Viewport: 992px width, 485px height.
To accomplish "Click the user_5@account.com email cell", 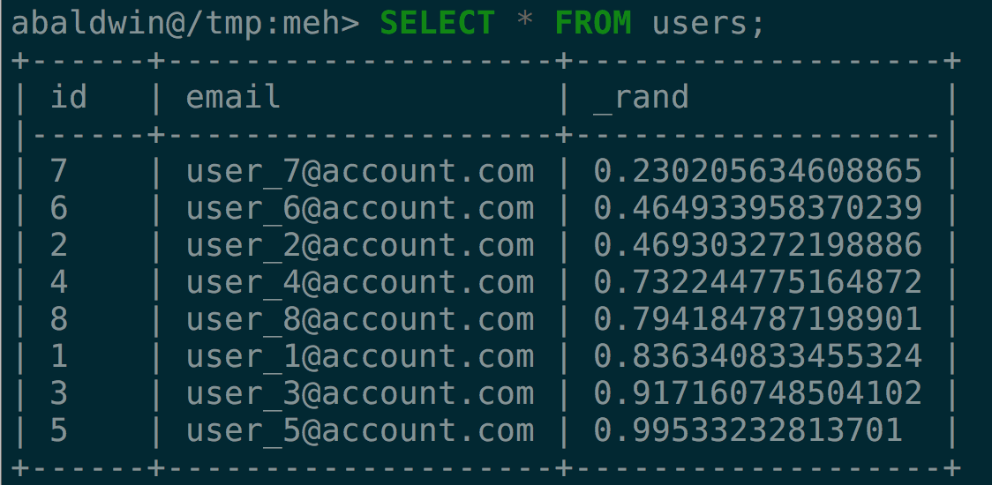I will pyautogui.click(x=360, y=431).
